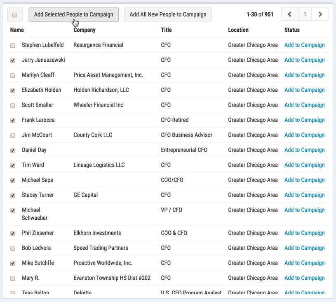The width and height of the screenshot is (336, 302).
Task: Add Tess Belton to campaign
Action: point(304,293)
